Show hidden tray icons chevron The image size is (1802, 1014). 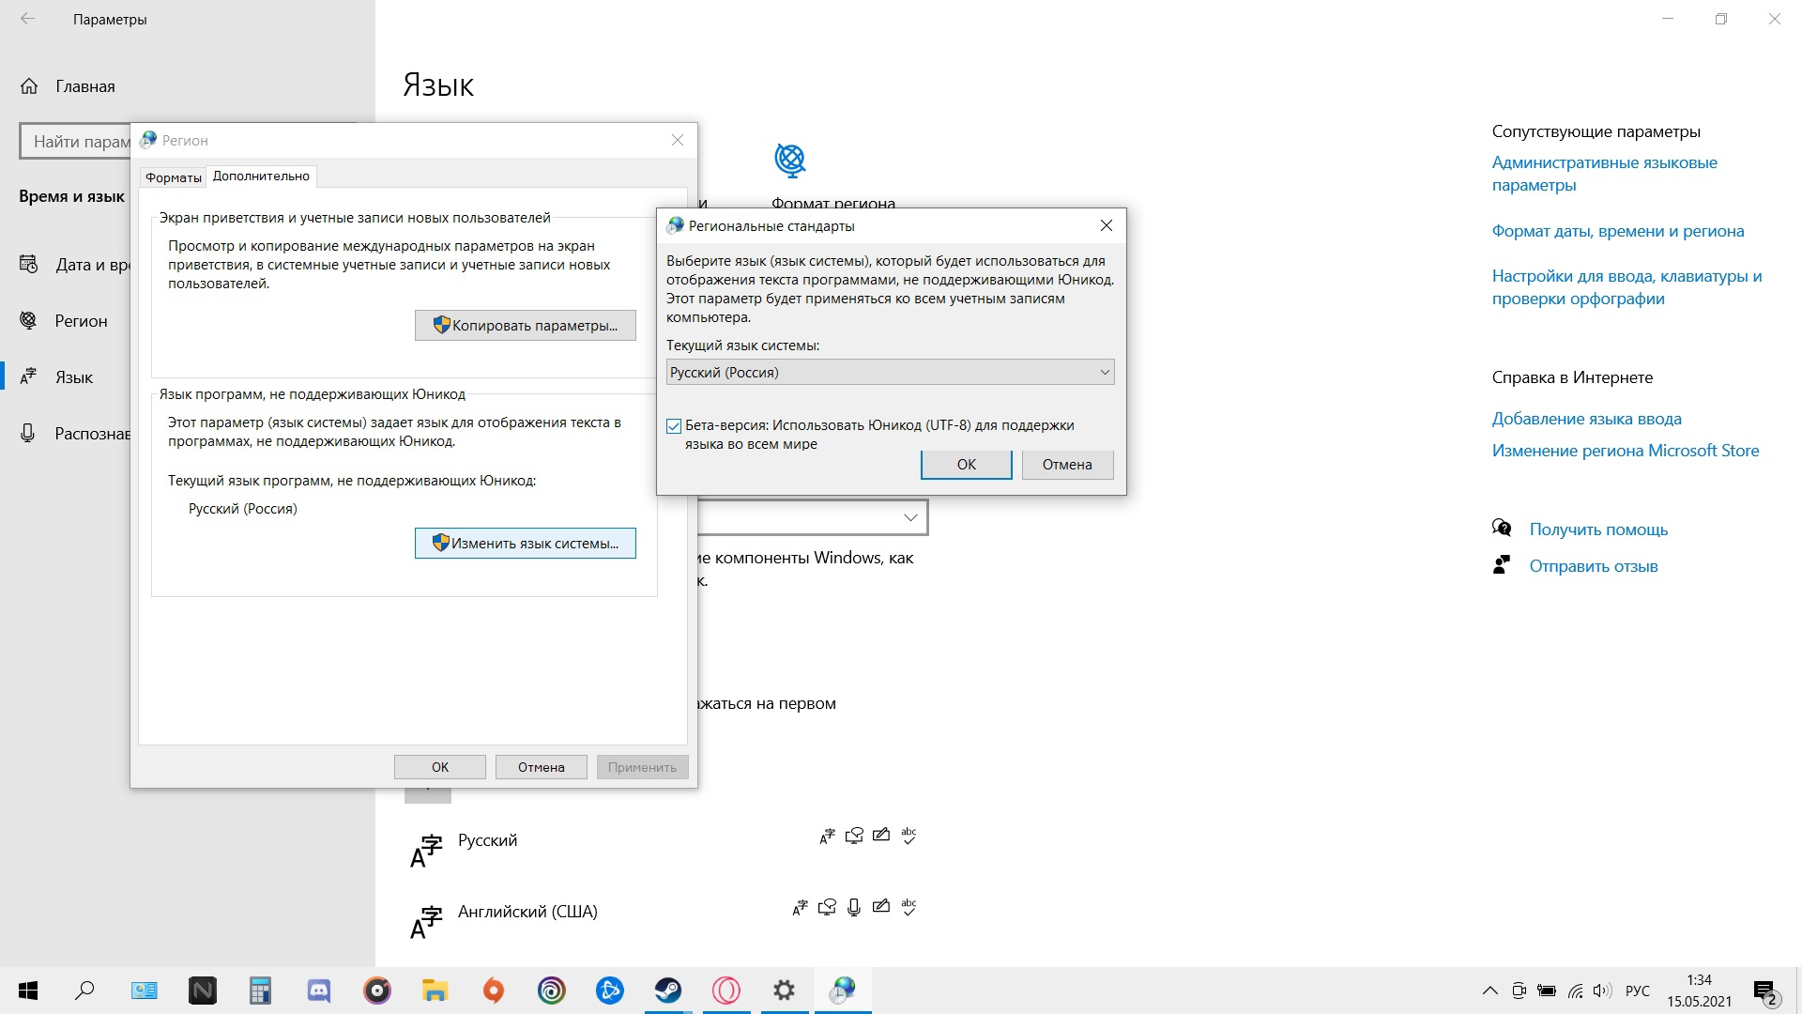pos(1489,991)
